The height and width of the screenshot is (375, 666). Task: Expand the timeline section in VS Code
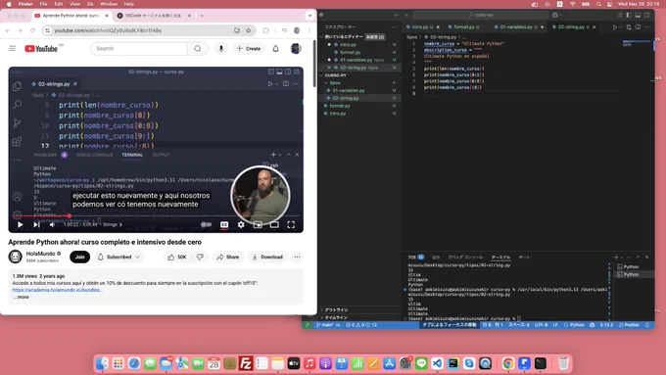pyautogui.click(x=336, y=317)
